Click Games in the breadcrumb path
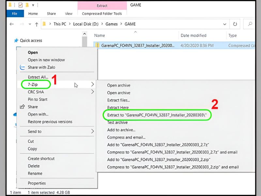This screenshot has height=196, width=261. (x=112, y=24)
